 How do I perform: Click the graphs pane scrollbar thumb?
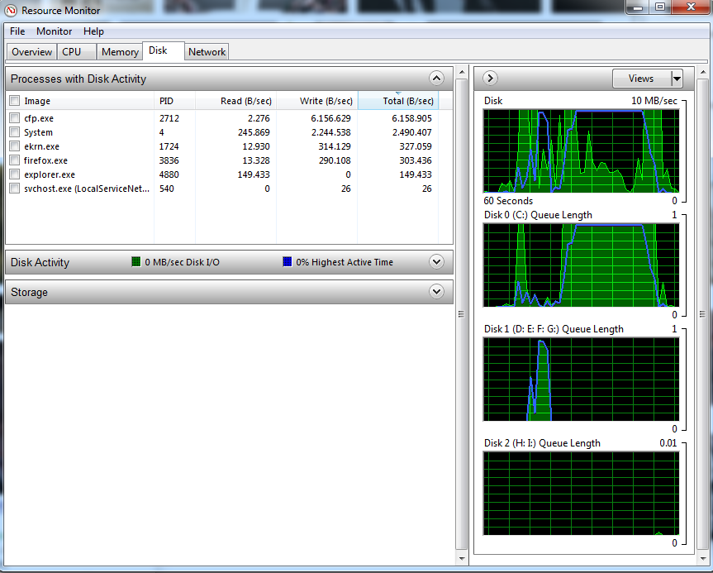point(703,314)
